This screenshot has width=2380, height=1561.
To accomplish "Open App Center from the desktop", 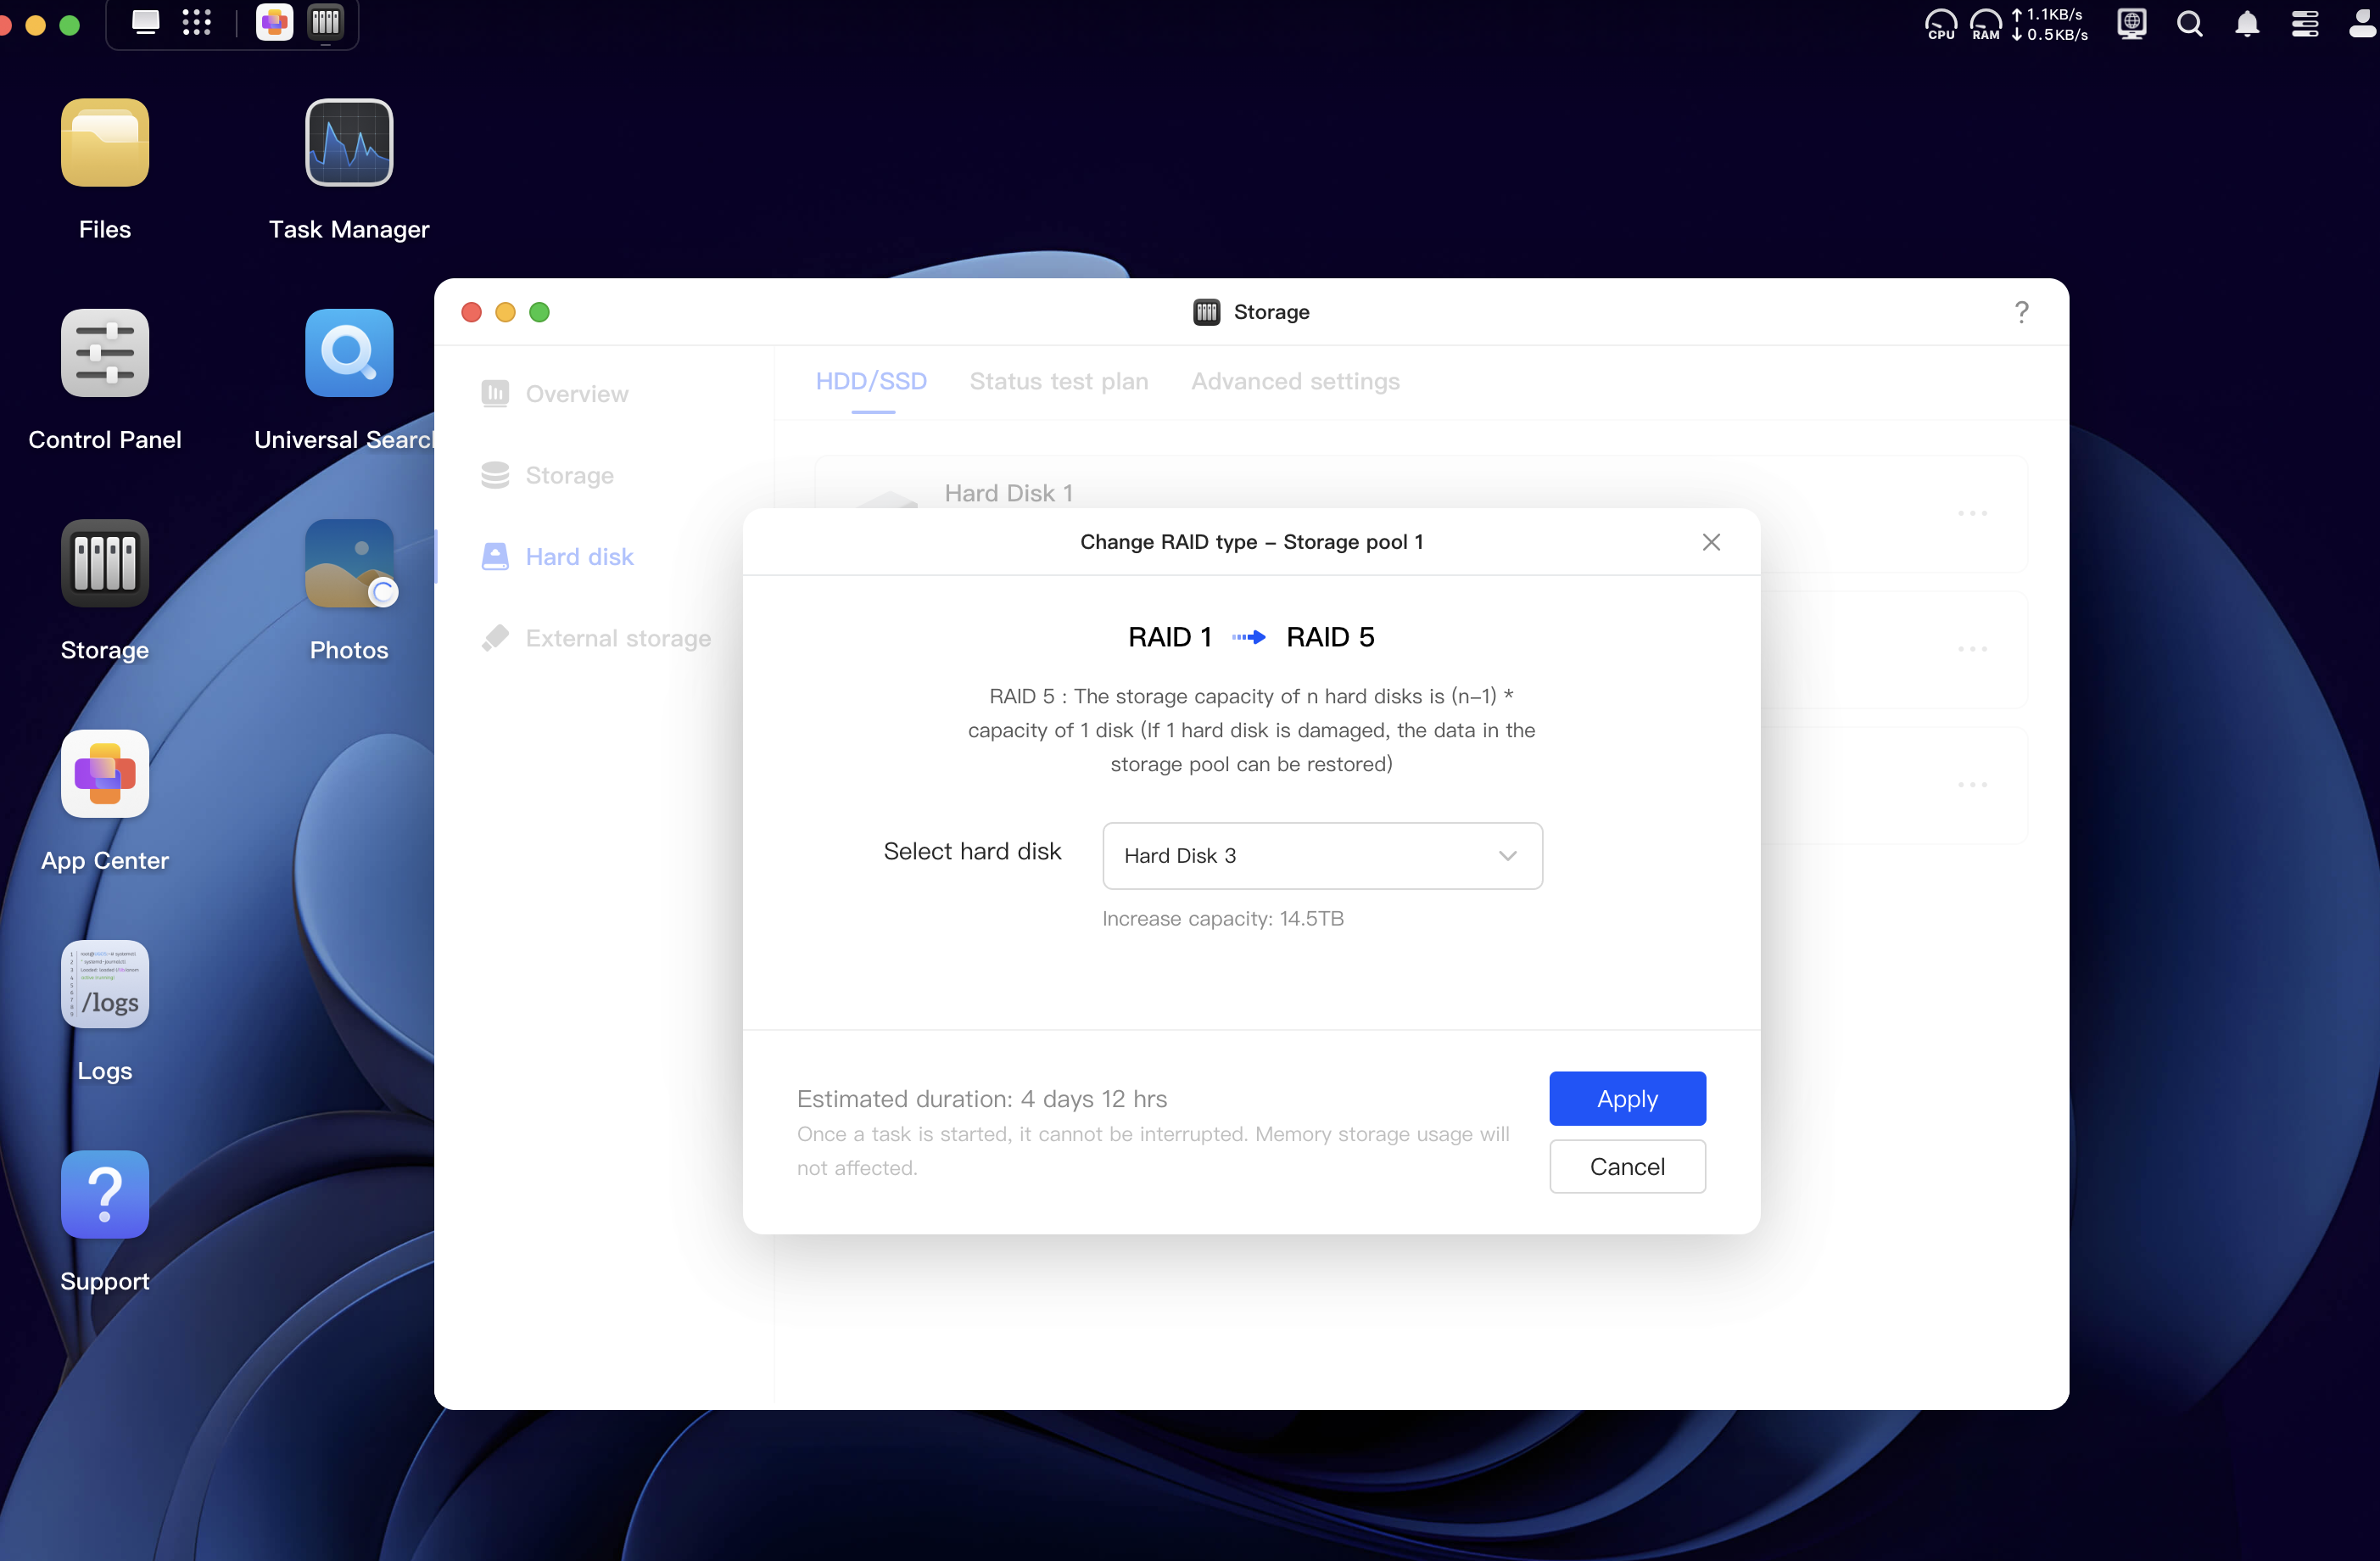I will pyautogui.click(x=105, y=774).
